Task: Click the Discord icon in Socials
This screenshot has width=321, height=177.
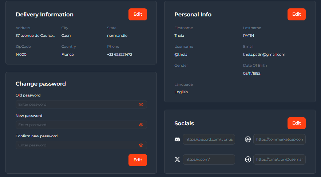Action: point(177,139)
